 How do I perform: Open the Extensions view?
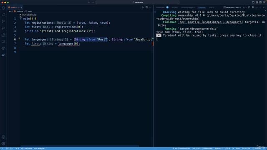tap(3, 35)
